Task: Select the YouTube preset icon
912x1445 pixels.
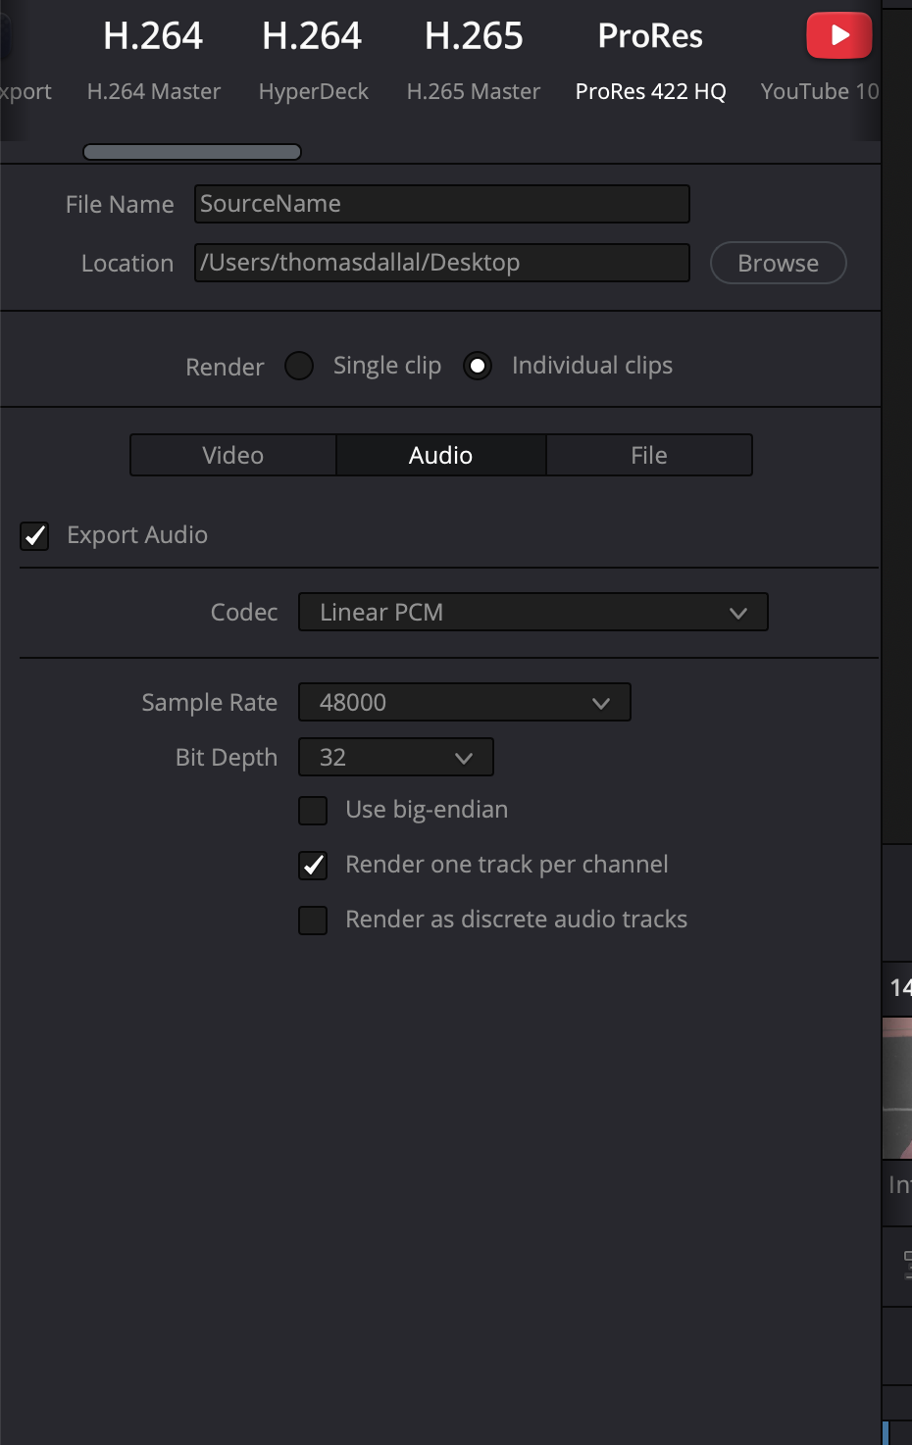Action: tap(839, 35)
